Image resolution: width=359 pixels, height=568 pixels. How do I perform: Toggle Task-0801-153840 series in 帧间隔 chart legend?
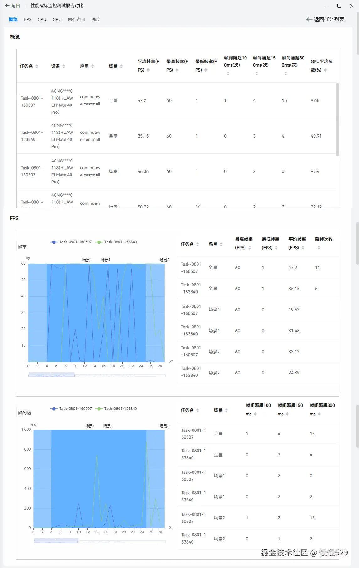116,409
